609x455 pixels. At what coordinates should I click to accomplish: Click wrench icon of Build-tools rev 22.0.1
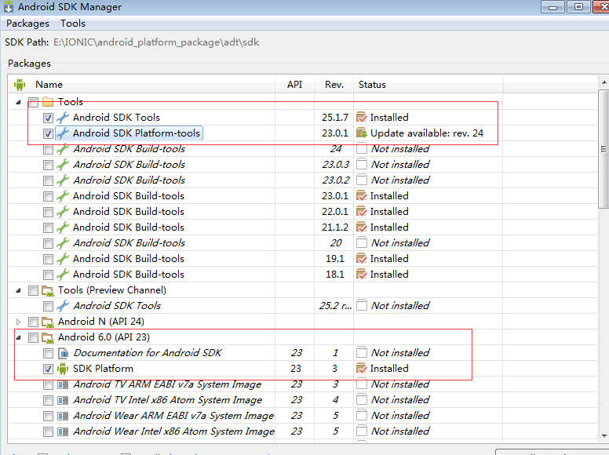(63, 212)
